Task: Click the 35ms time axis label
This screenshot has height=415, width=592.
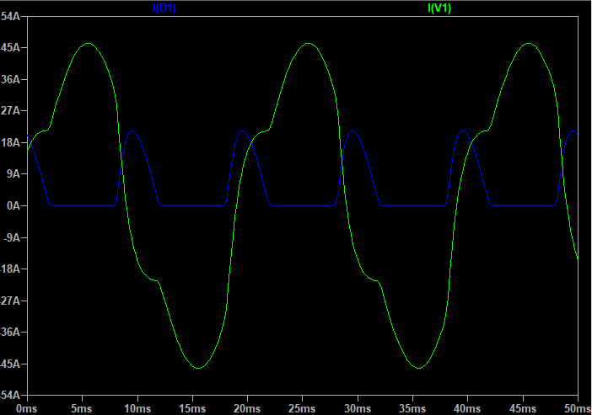Action: click(412, 408)
